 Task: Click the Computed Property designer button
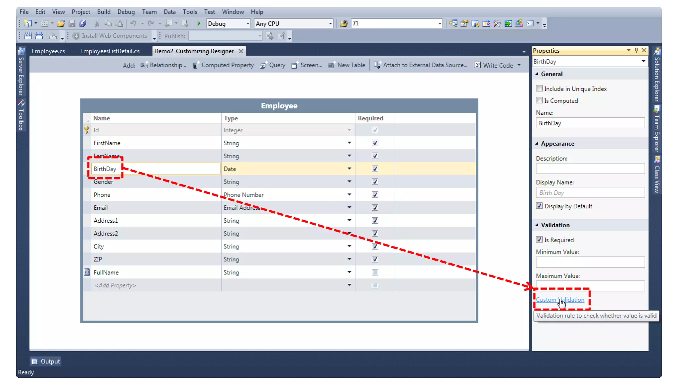tap(223, 65)
